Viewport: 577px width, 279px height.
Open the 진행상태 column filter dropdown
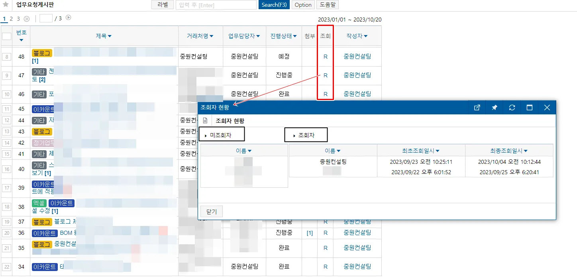tap(284, 36)
